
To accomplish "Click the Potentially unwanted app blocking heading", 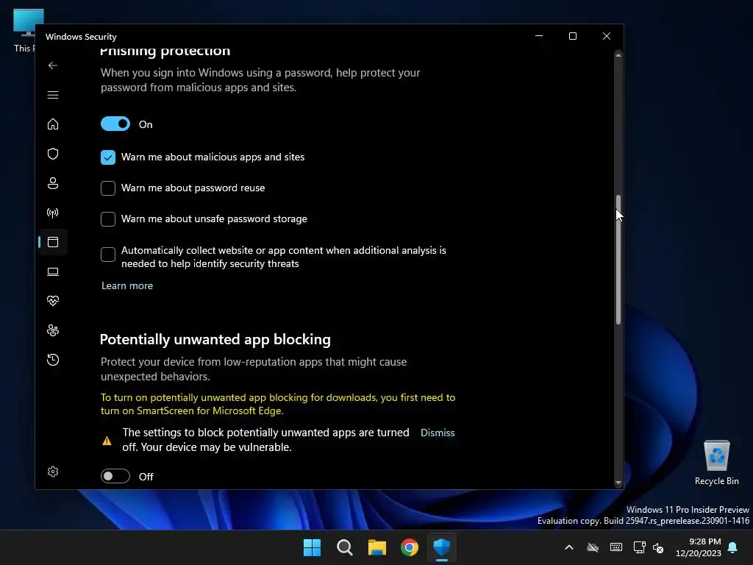I will (x=215, y=339).
